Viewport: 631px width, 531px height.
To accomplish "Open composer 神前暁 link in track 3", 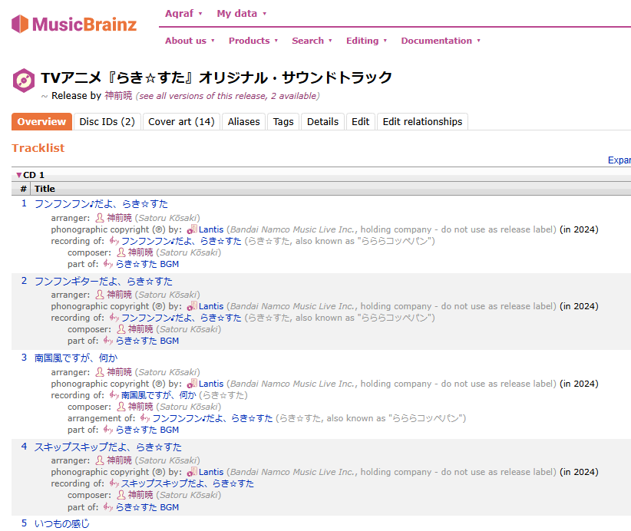I will 140,407.
